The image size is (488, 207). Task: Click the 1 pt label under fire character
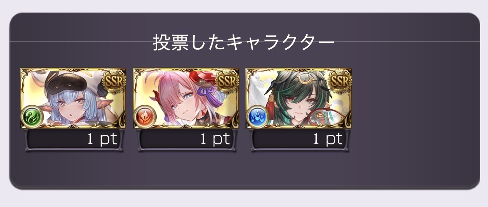point(215,139)
